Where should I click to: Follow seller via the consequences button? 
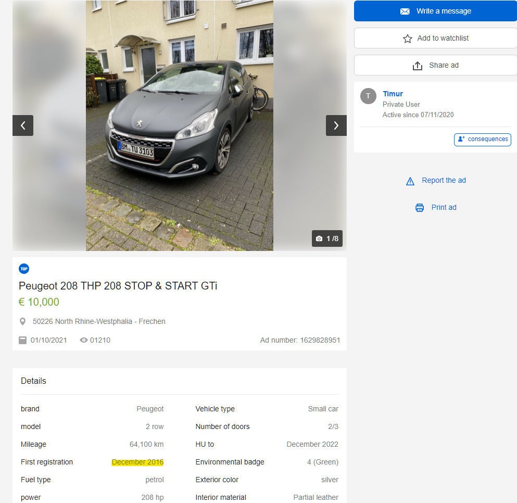tap(483, 139)
